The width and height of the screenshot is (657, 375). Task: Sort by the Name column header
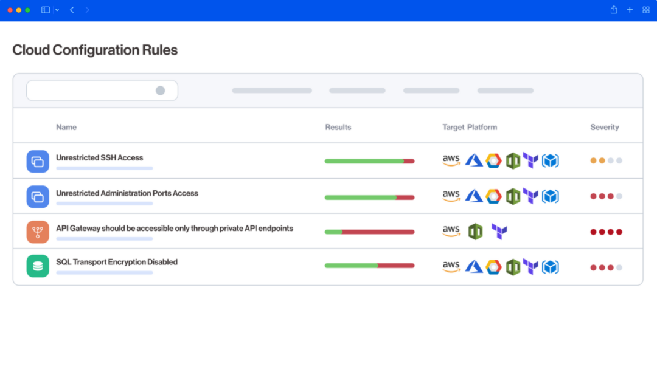pyautogui.click(x=66, y=127)
